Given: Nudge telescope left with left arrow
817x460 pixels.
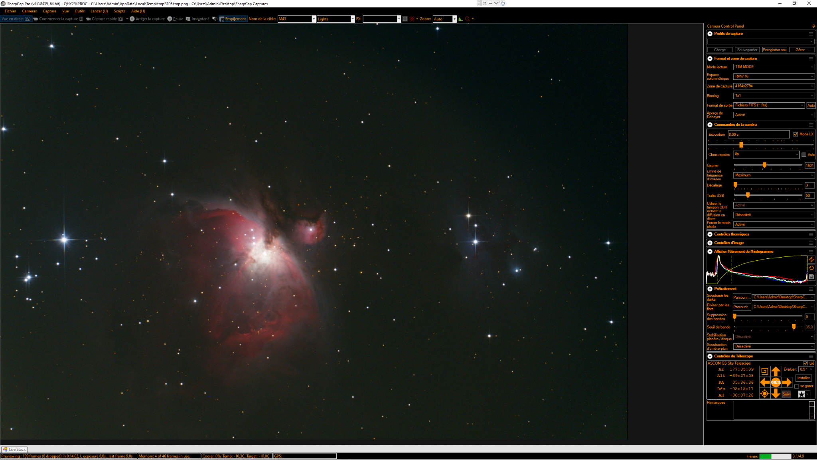Looking at the screenshot, I should point(765,382).
